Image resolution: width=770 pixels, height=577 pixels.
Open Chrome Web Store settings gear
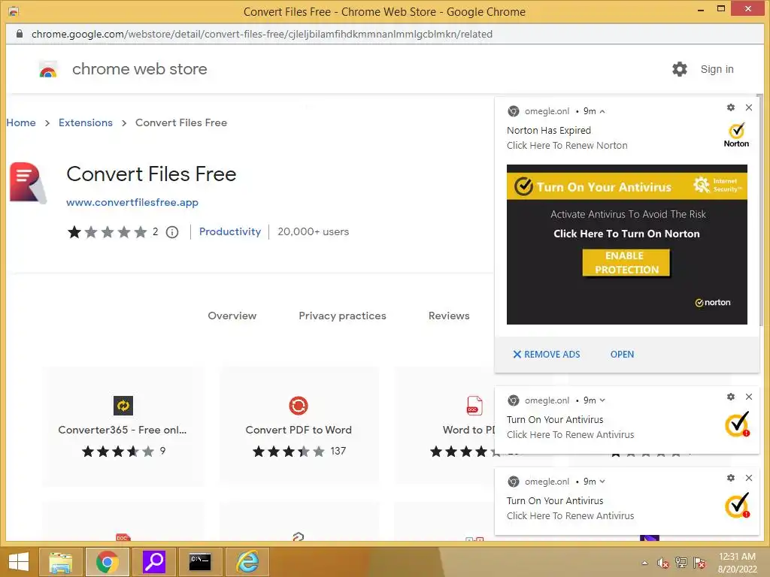(680, 69)
